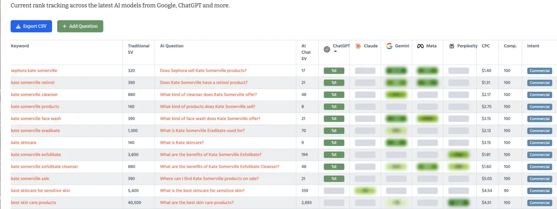Screen dimensions: 557x209
Task: Sort by Intent column header
Action: click(x=533, y=46)
